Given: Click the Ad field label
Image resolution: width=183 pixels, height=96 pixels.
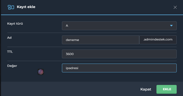Looking at the screenshot, I should click(9, 38).
